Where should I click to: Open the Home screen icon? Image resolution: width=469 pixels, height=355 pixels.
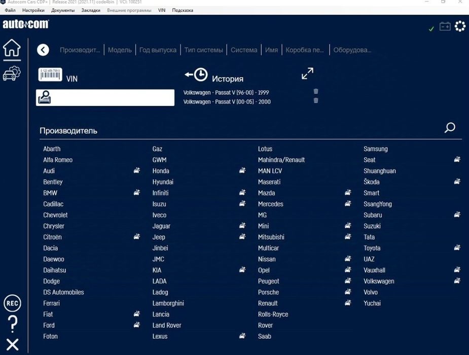12,48
